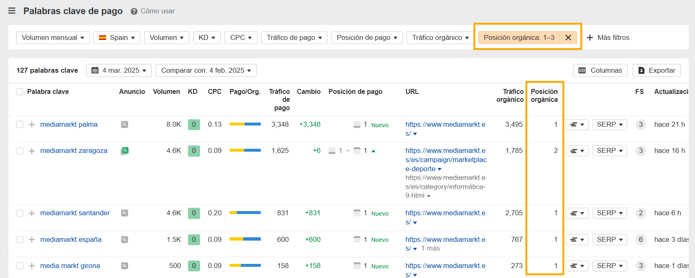
Task: Check the mediamarkt zaragoza row checkbox
Action: coord(20,151)
